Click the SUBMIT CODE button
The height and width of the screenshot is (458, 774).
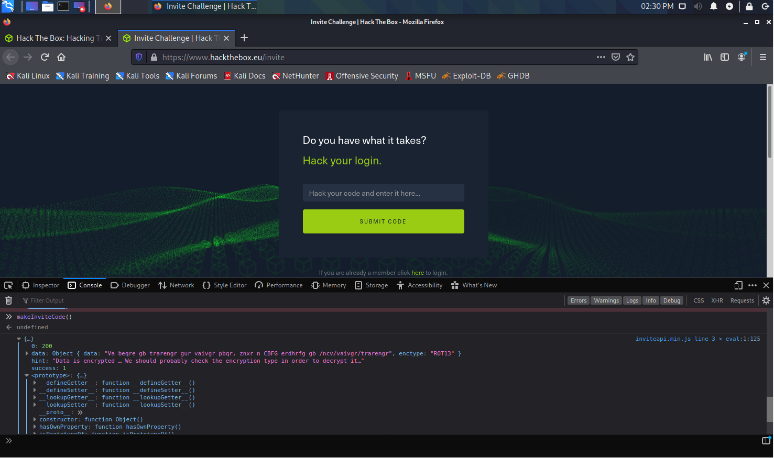384,221
